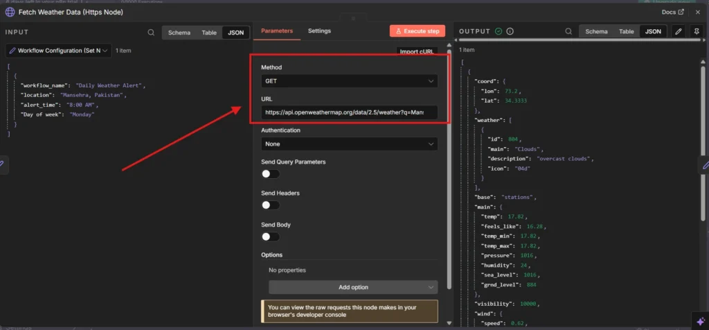Click the globe HTTP node icon
This screenshot has width=709, height=330.
10,12
